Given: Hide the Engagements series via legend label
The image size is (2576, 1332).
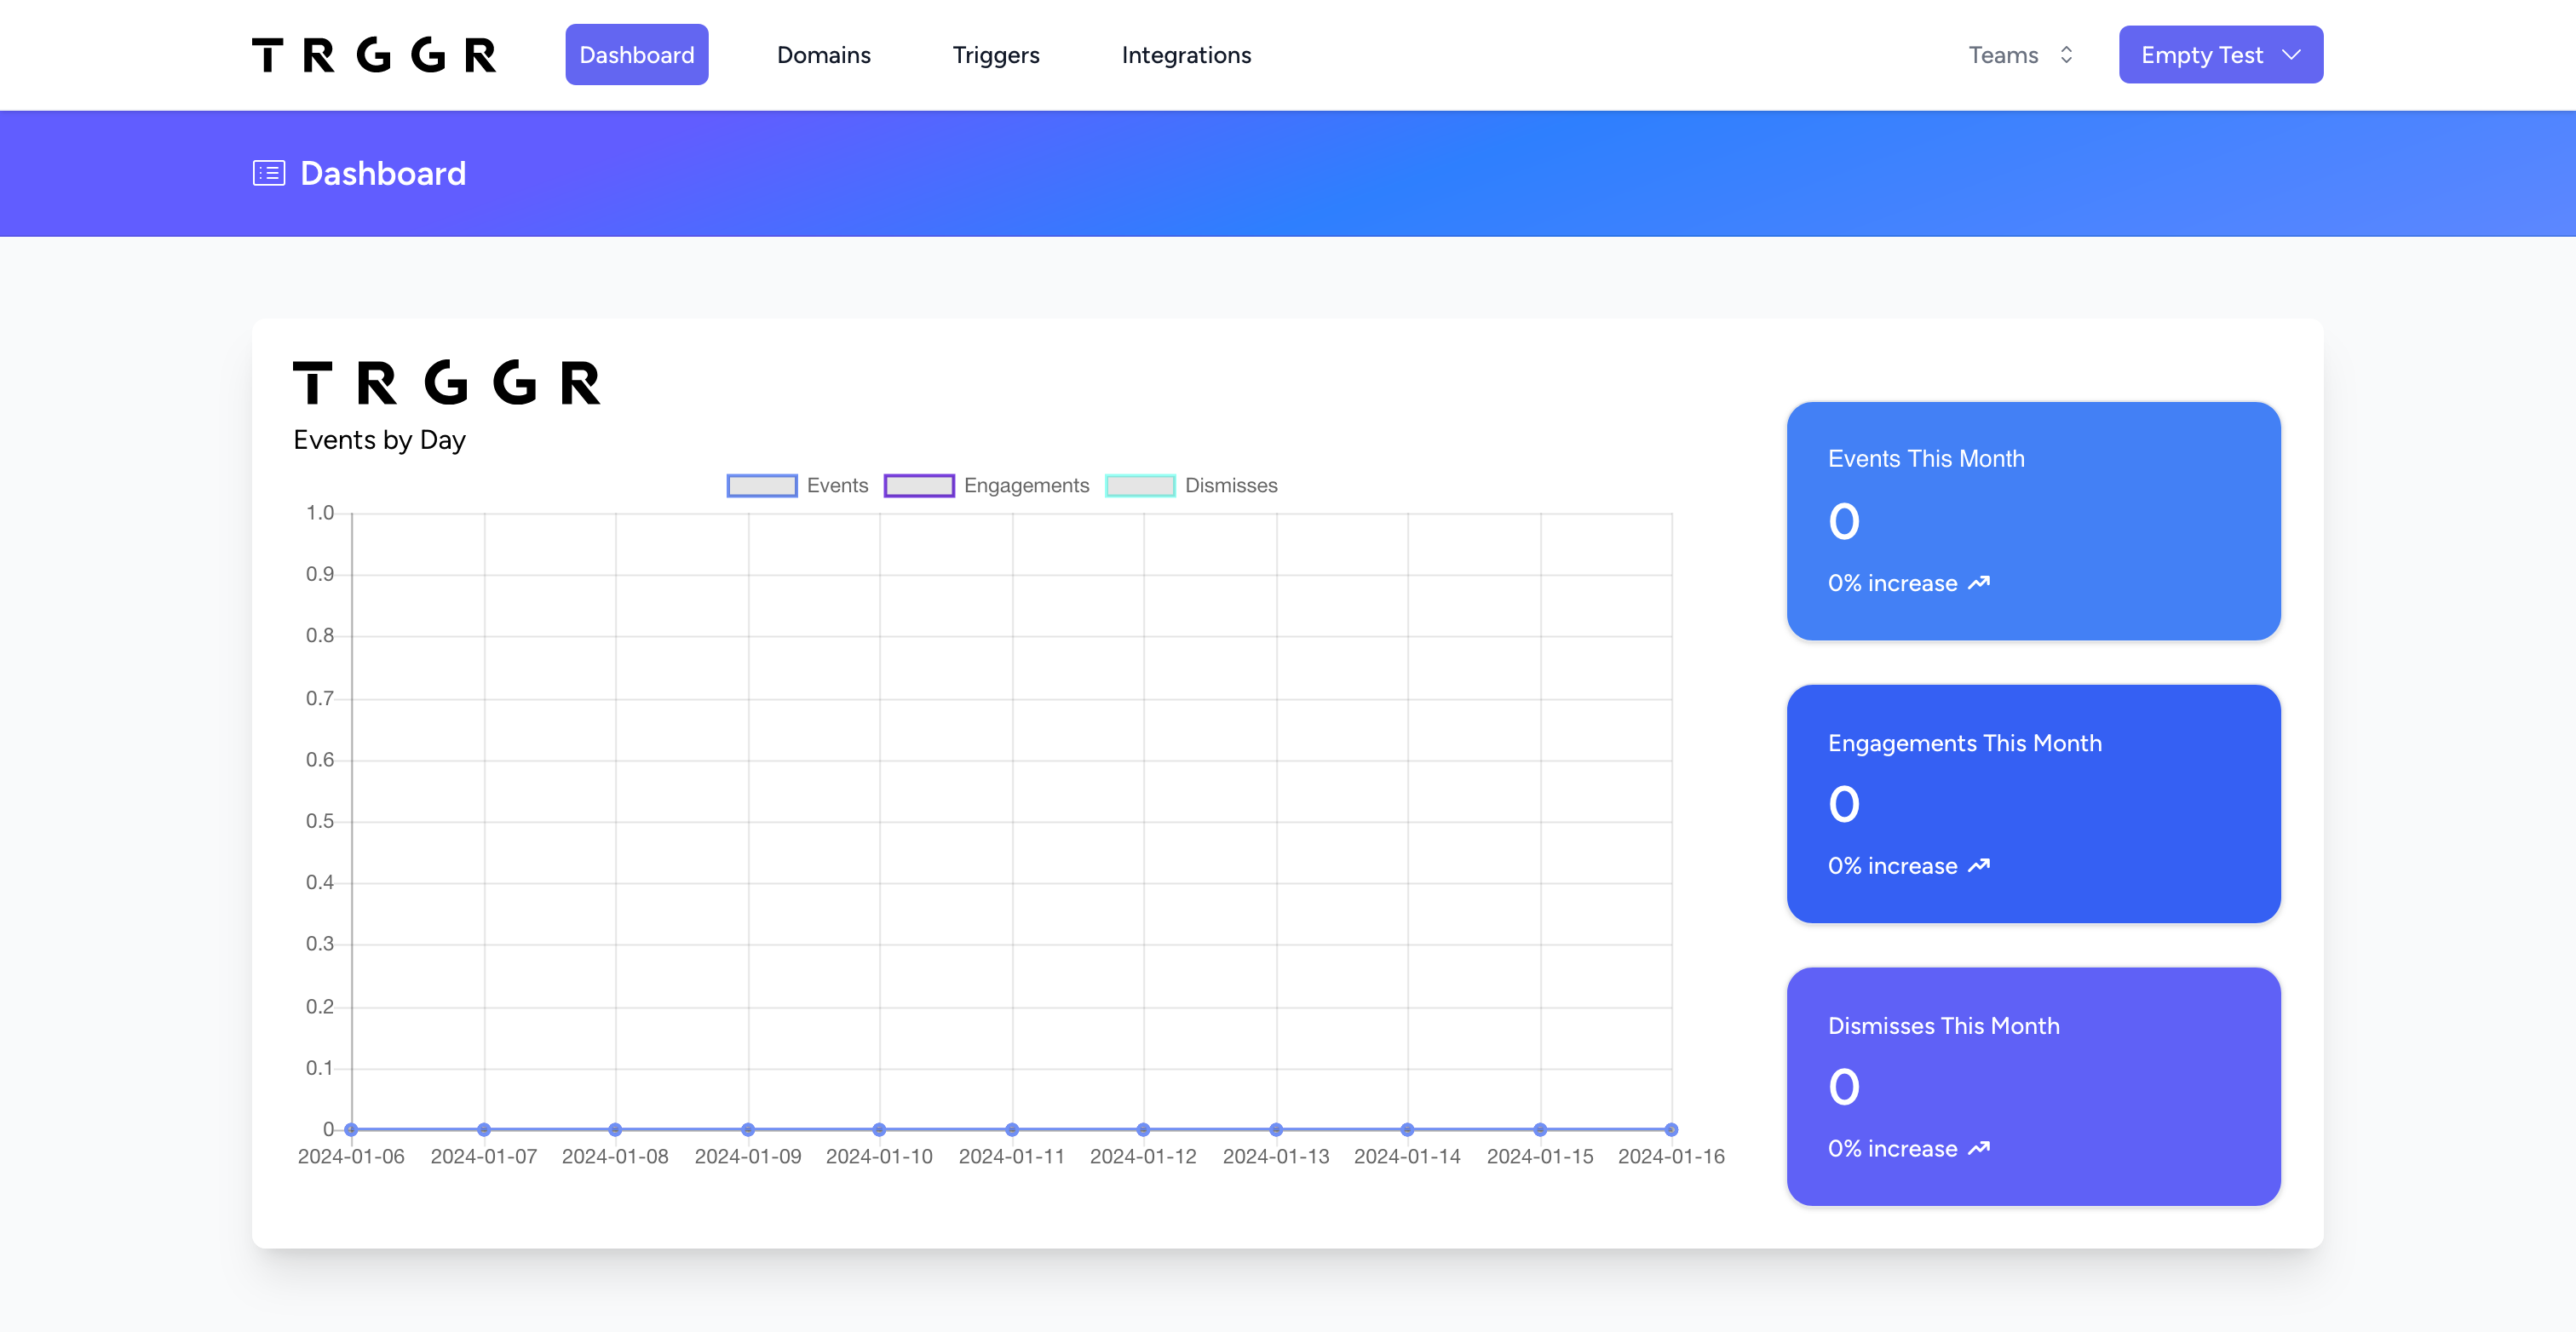Looking at the screenshot, I should [1026, 486].
